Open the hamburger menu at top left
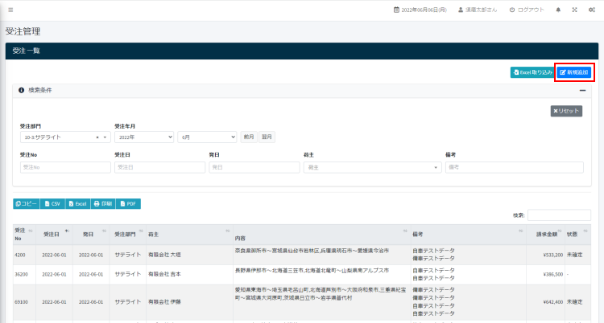This screenshot has height=323, width=604. (x=10, y=10)
